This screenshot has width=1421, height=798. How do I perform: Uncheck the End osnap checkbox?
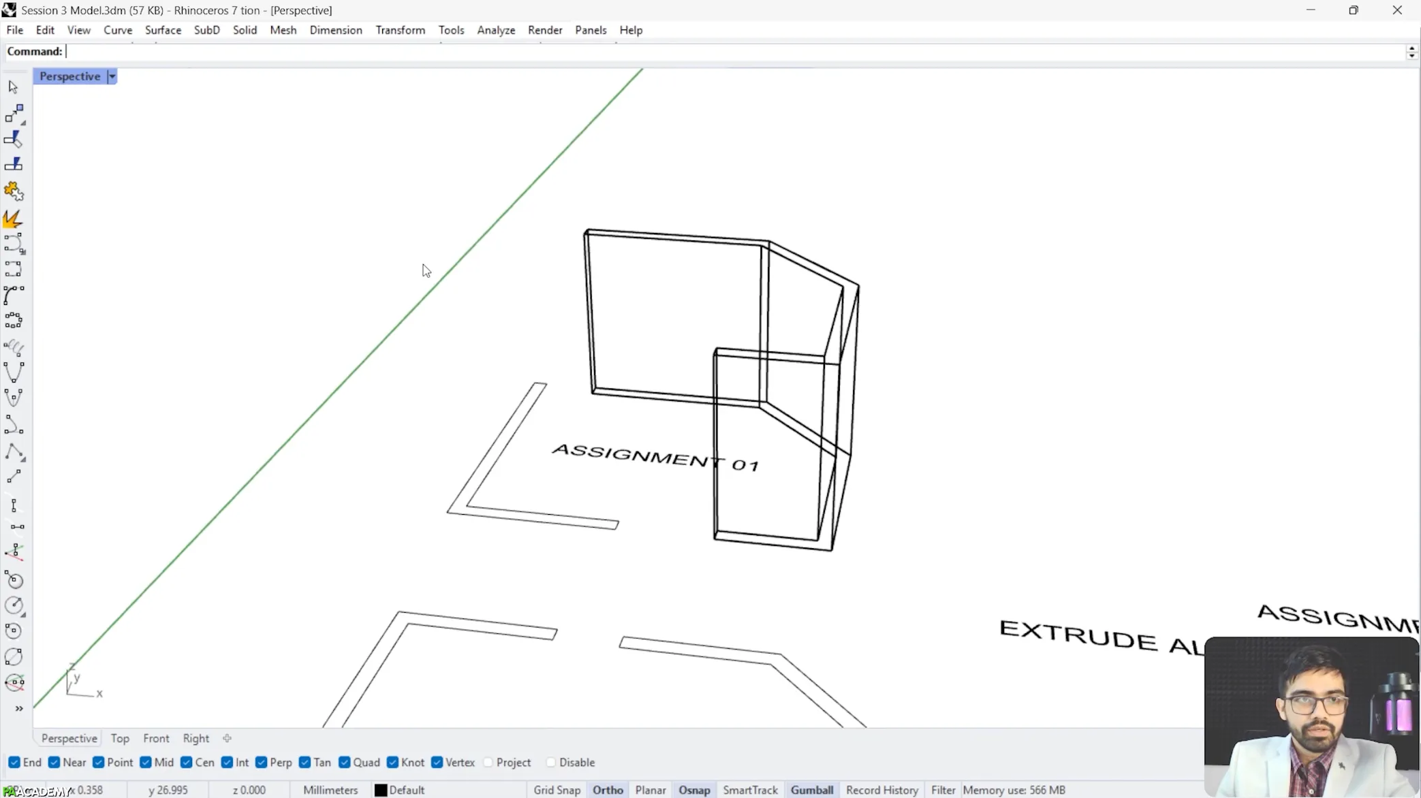pos(14,762)
